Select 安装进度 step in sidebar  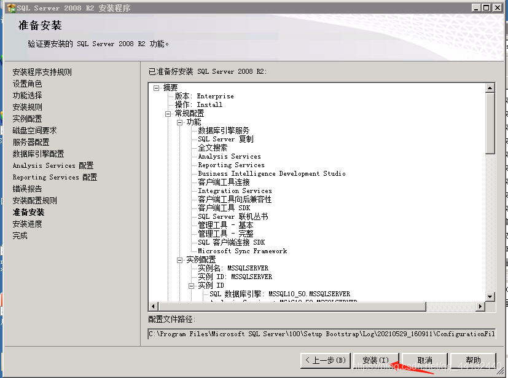(27, 224)
